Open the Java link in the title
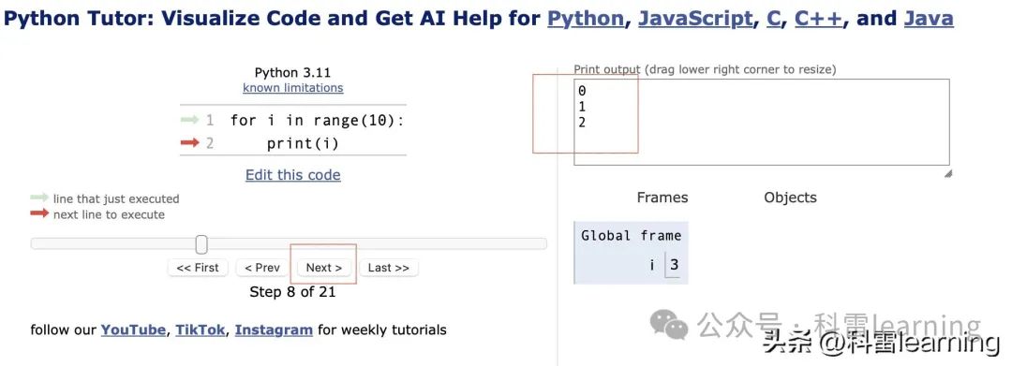 (928, 18)
